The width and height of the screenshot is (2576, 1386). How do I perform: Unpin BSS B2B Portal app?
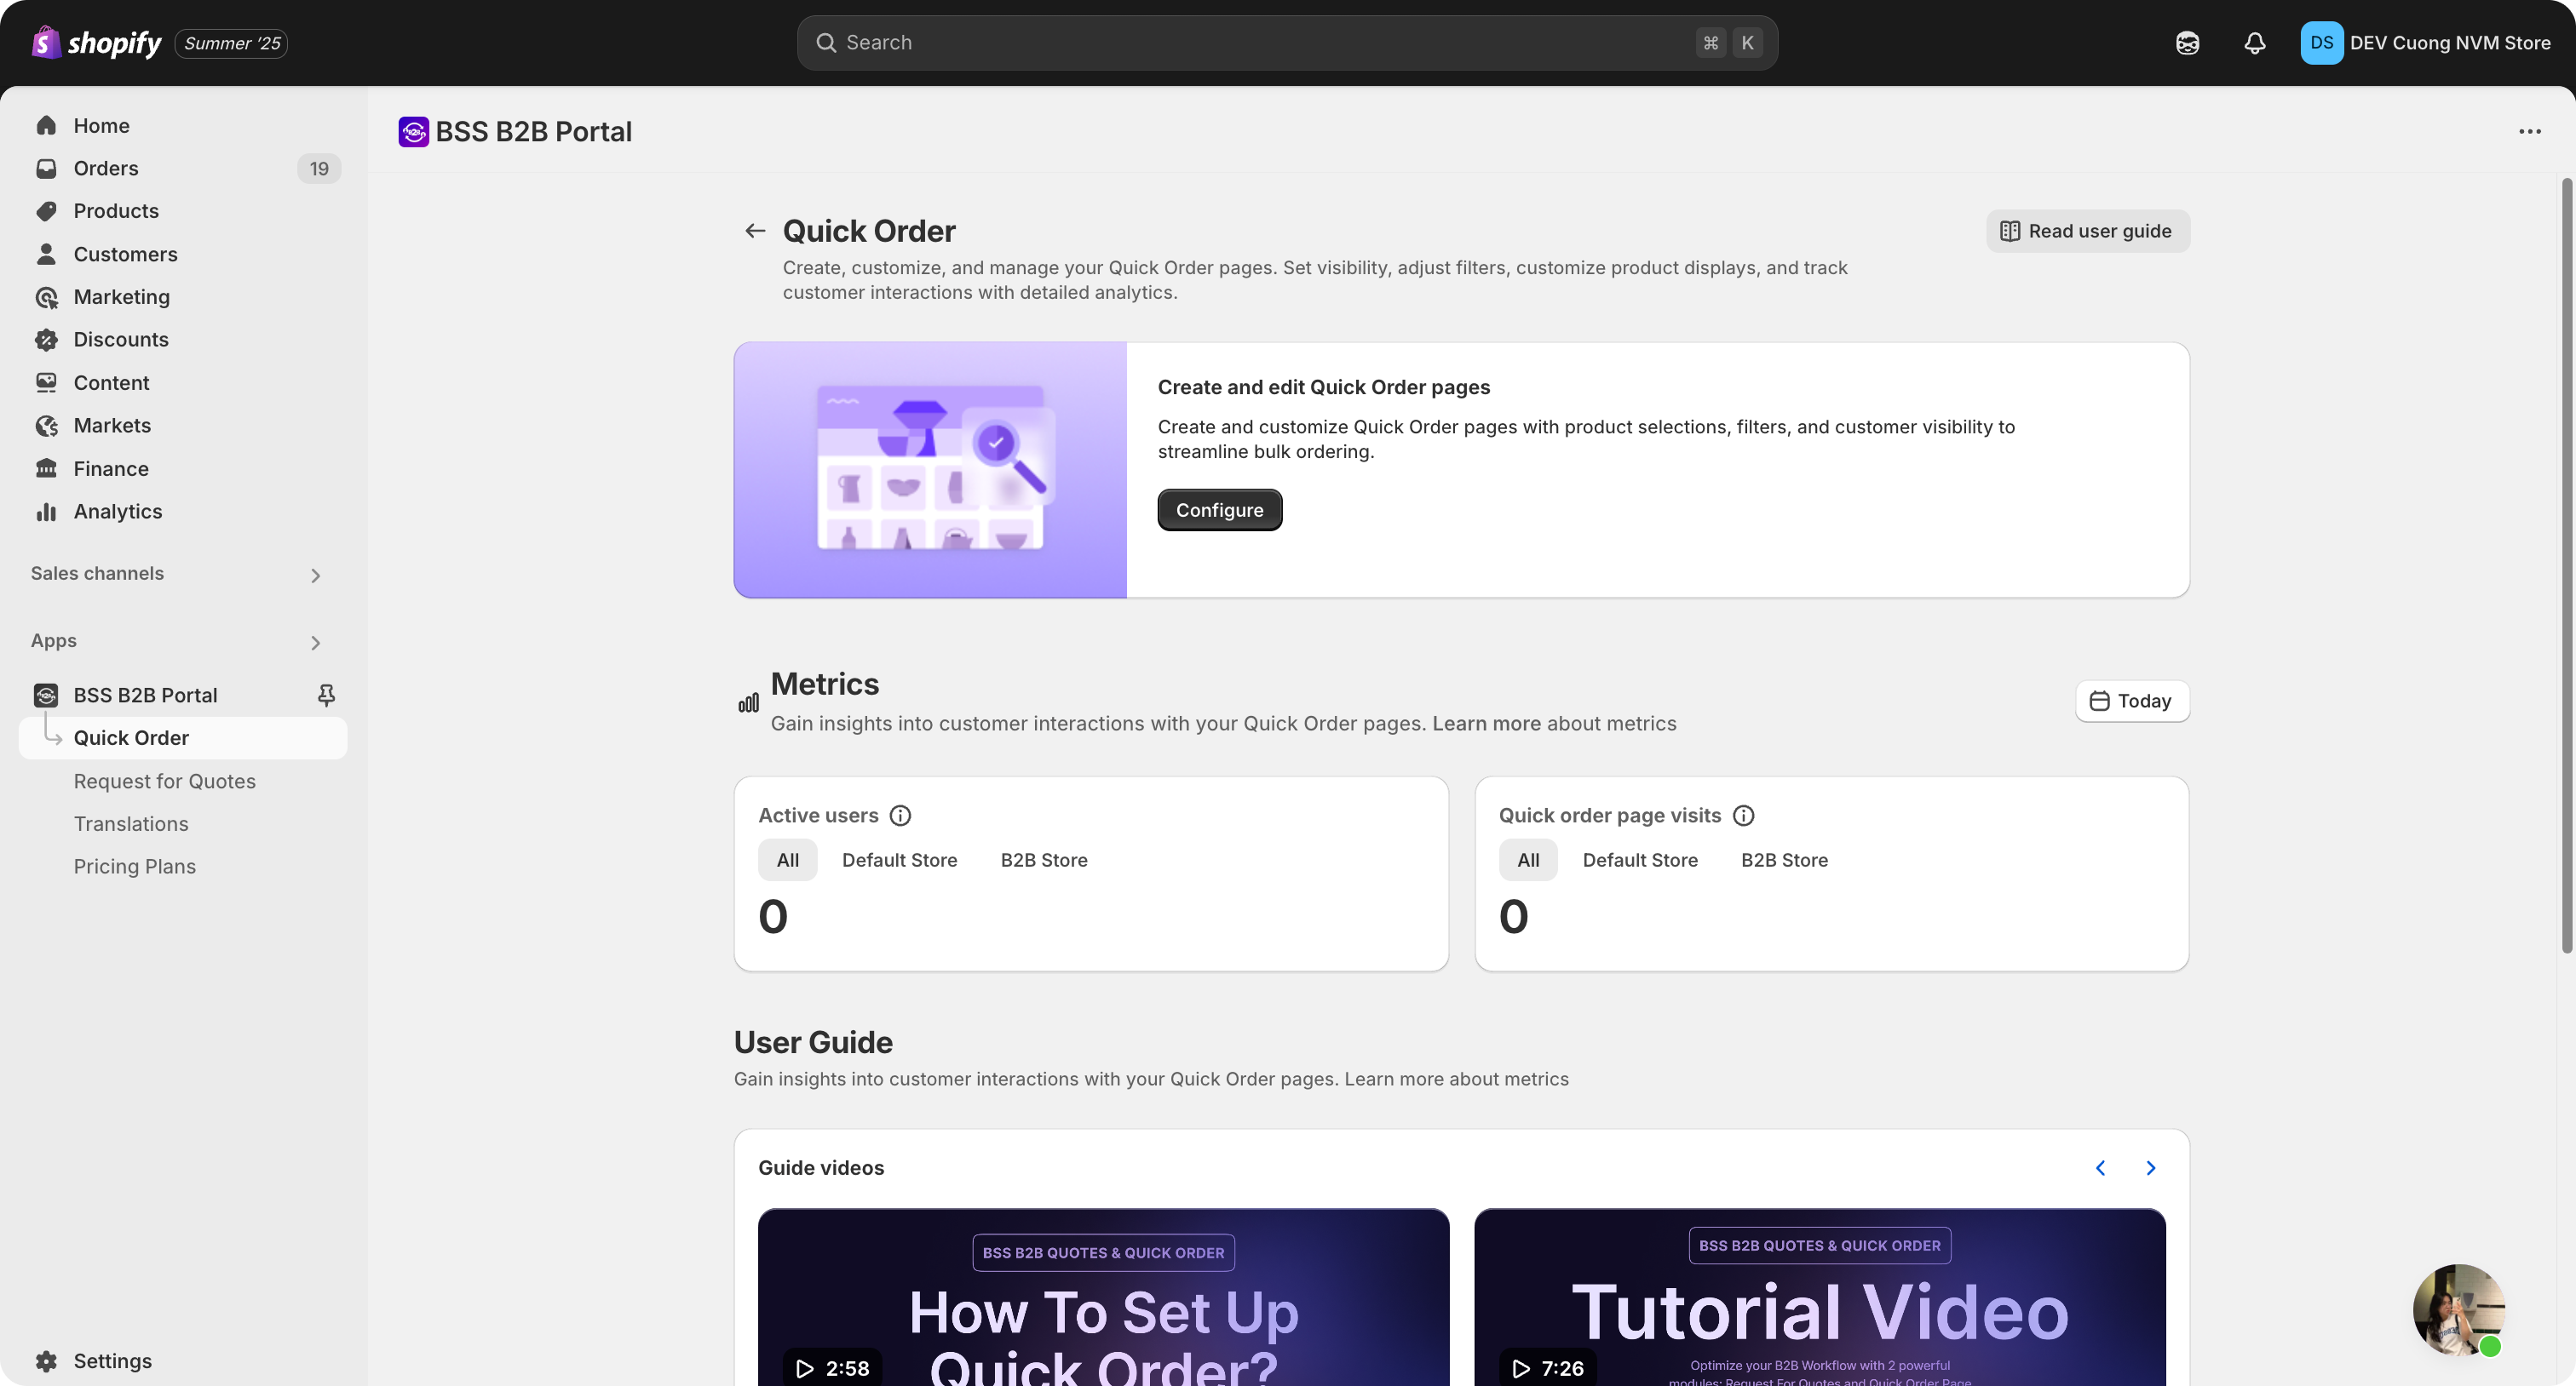coord(326,695)
